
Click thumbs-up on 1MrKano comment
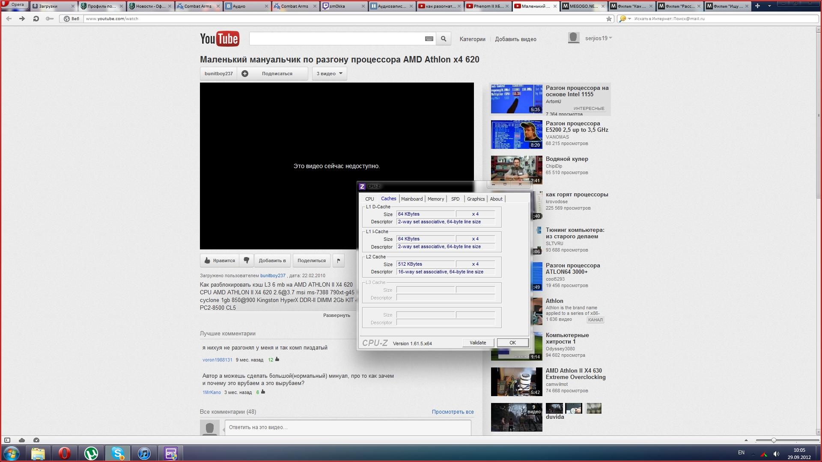click(263, 392)
